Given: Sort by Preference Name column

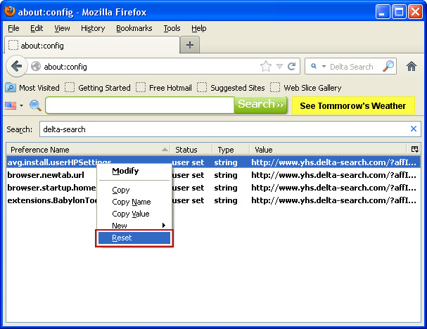Looking at the screenshot, I should click(x=88, y=150).
